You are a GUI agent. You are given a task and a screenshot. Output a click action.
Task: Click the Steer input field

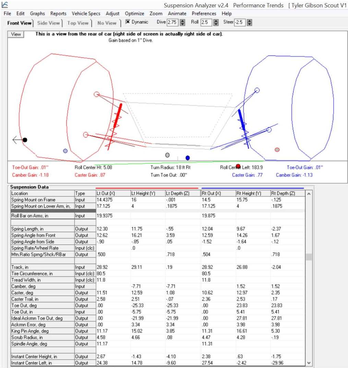tap(240, 22)
